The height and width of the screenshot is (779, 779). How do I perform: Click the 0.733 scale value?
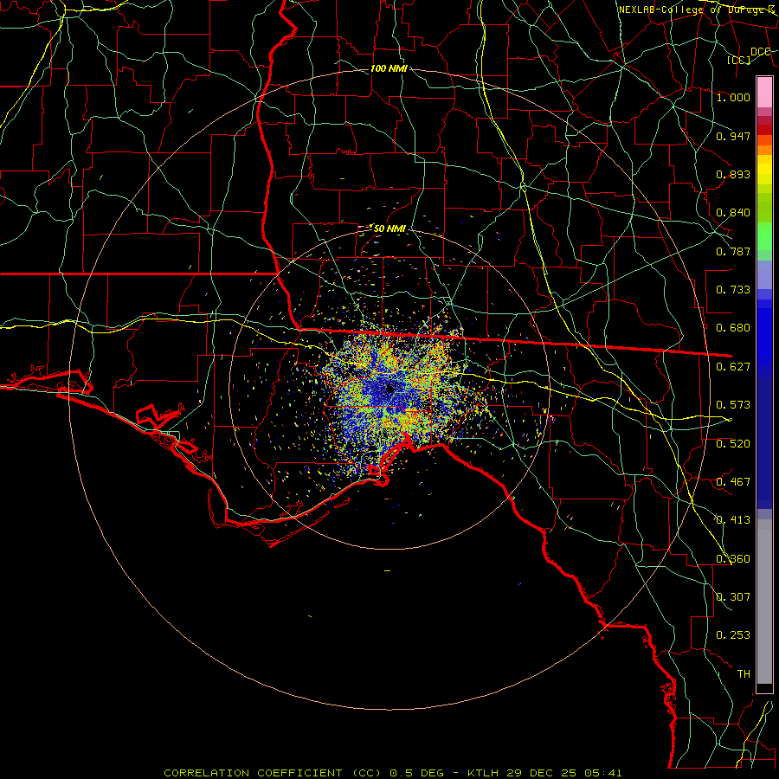tap(733, 290)
